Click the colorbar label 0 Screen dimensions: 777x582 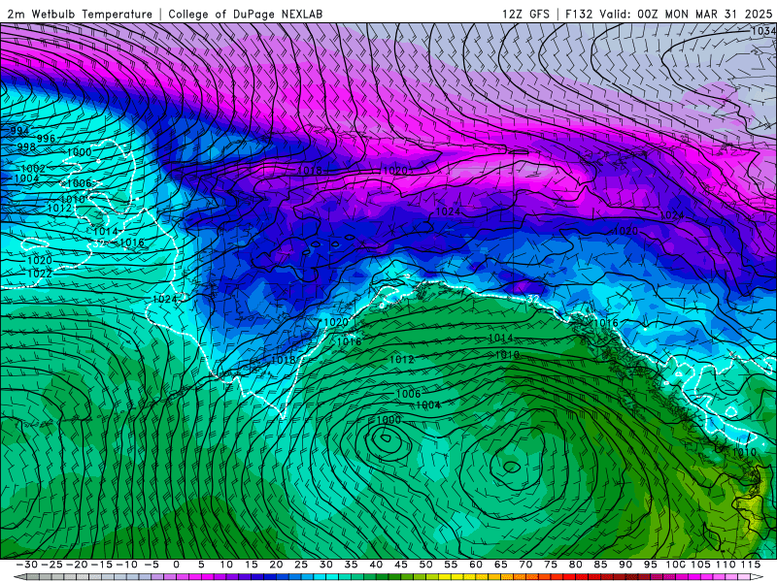[x=177, y=565]
